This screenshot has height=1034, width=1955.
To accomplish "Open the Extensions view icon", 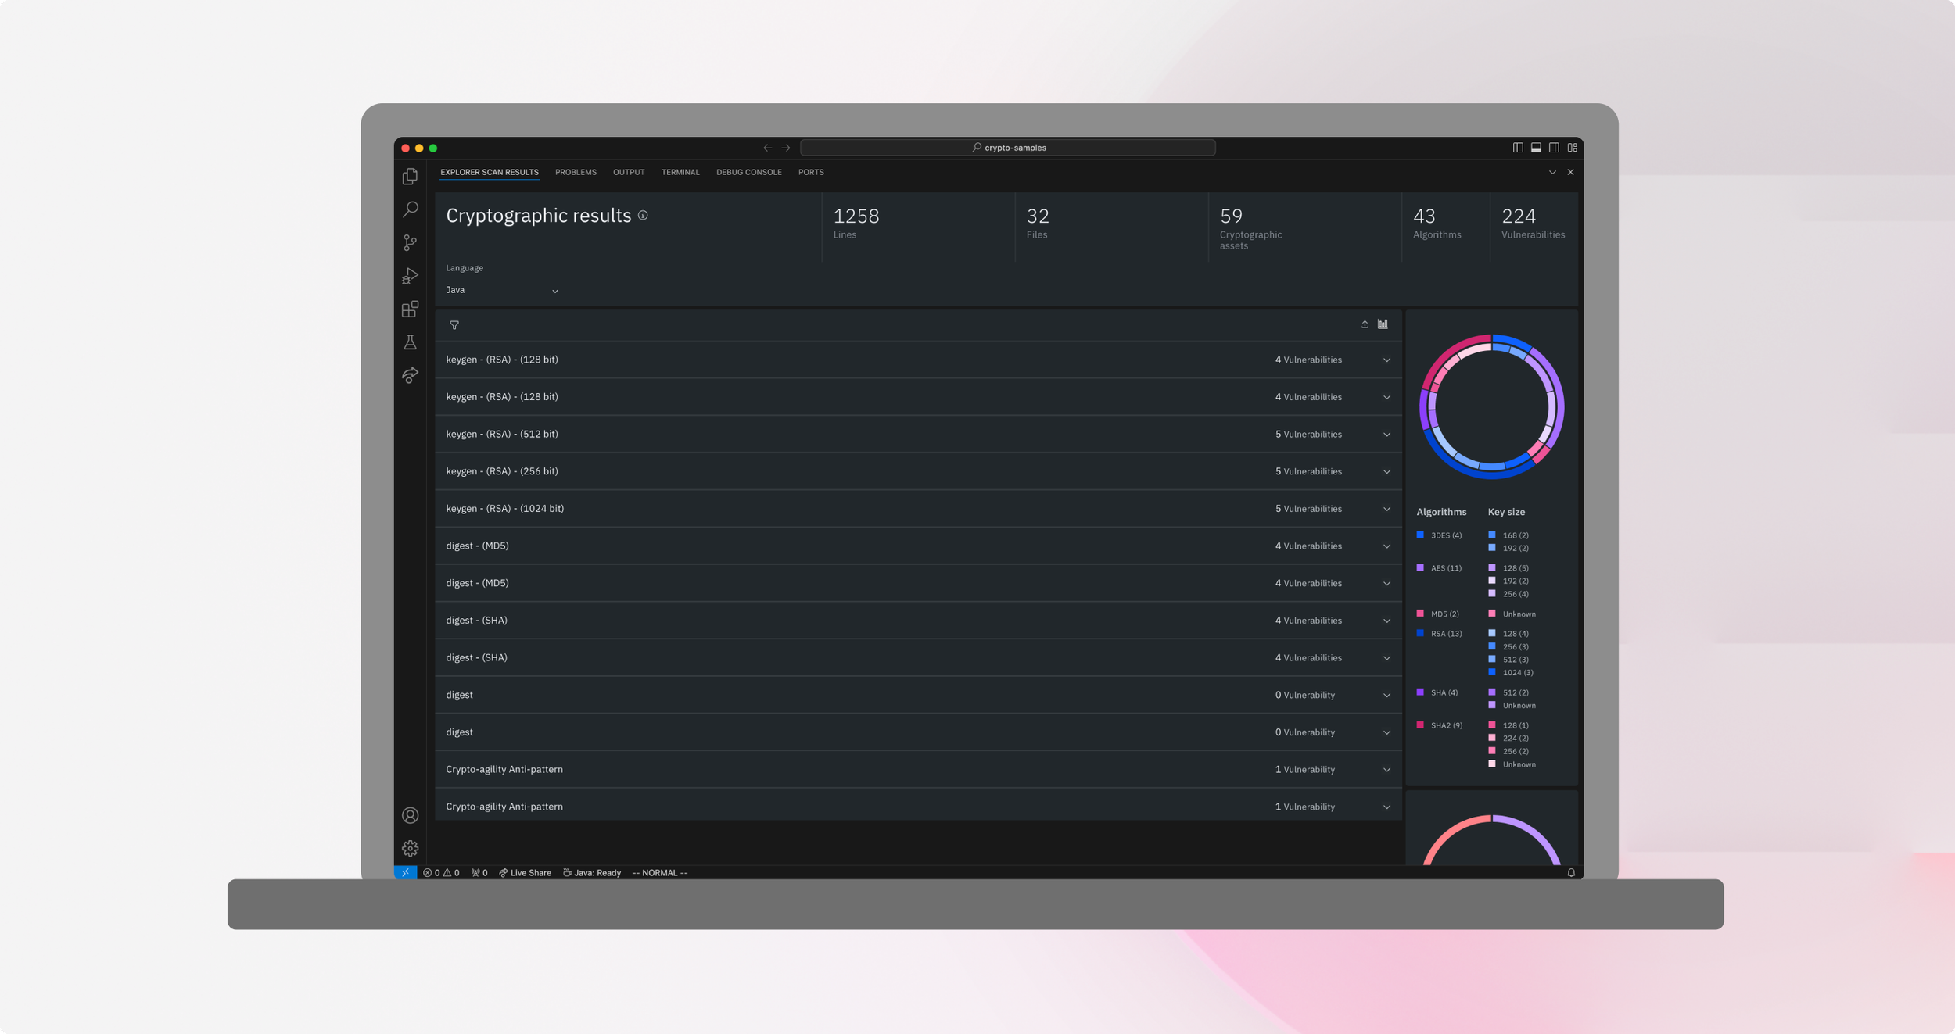I will [410, 309].
